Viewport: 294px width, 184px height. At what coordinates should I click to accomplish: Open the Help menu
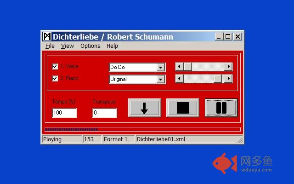[x=112, y=46]
